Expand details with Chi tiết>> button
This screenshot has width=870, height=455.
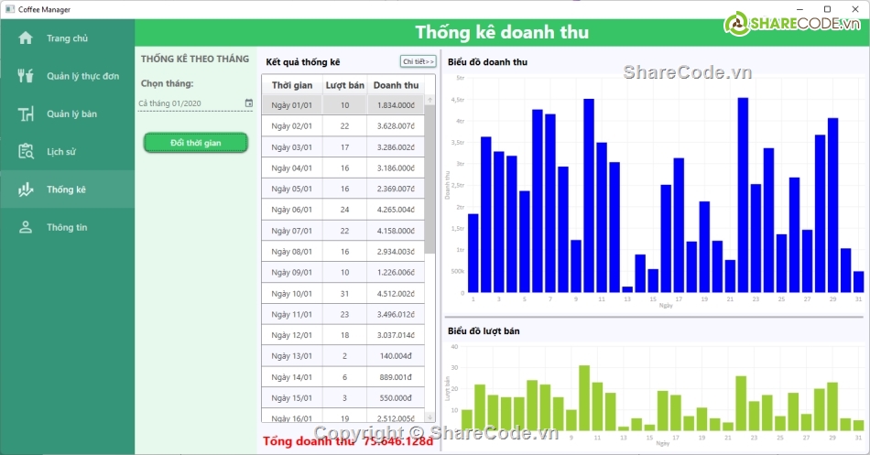coord(419,61)
